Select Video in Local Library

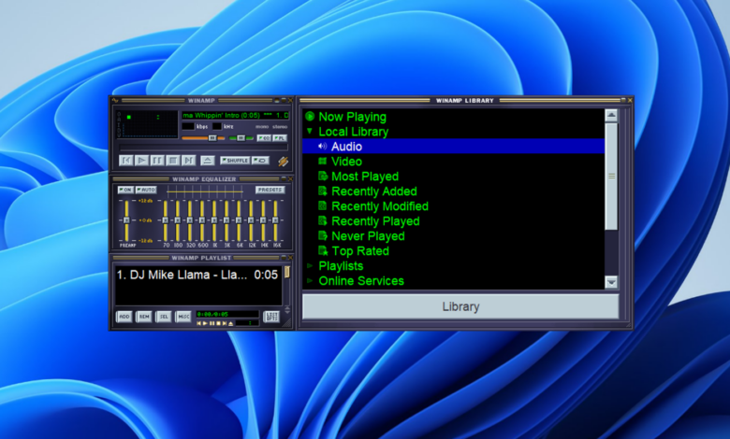[346, 162]
